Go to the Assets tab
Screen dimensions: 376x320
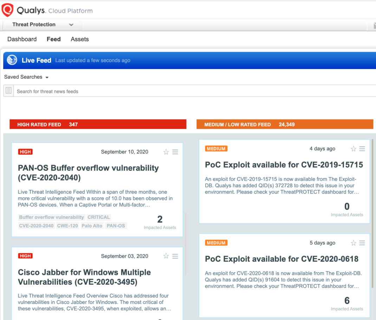click(80, 39)
